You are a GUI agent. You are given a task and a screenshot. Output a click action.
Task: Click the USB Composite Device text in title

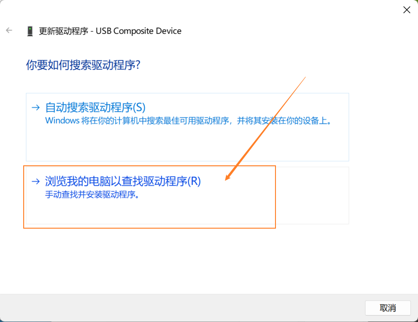pos(138,31)
